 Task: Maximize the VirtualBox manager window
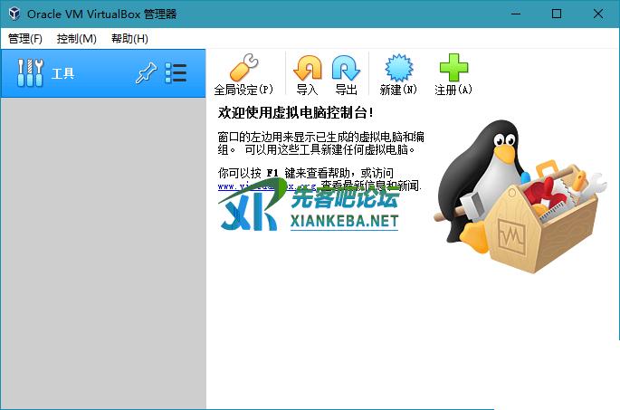click(x=557, y=14)
